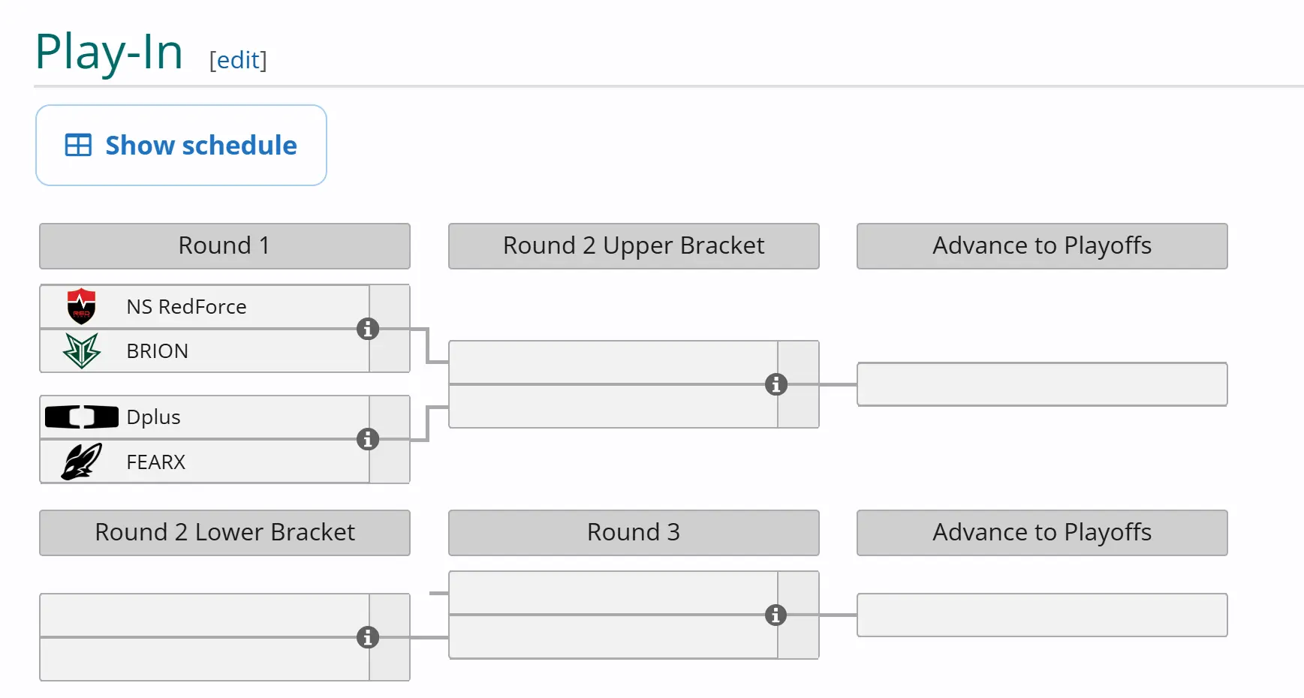The height and width of the screenshot is (698, 1304).
Task: Click the Round 2 Upper Bracket header
Action: (x=634, y=245)
